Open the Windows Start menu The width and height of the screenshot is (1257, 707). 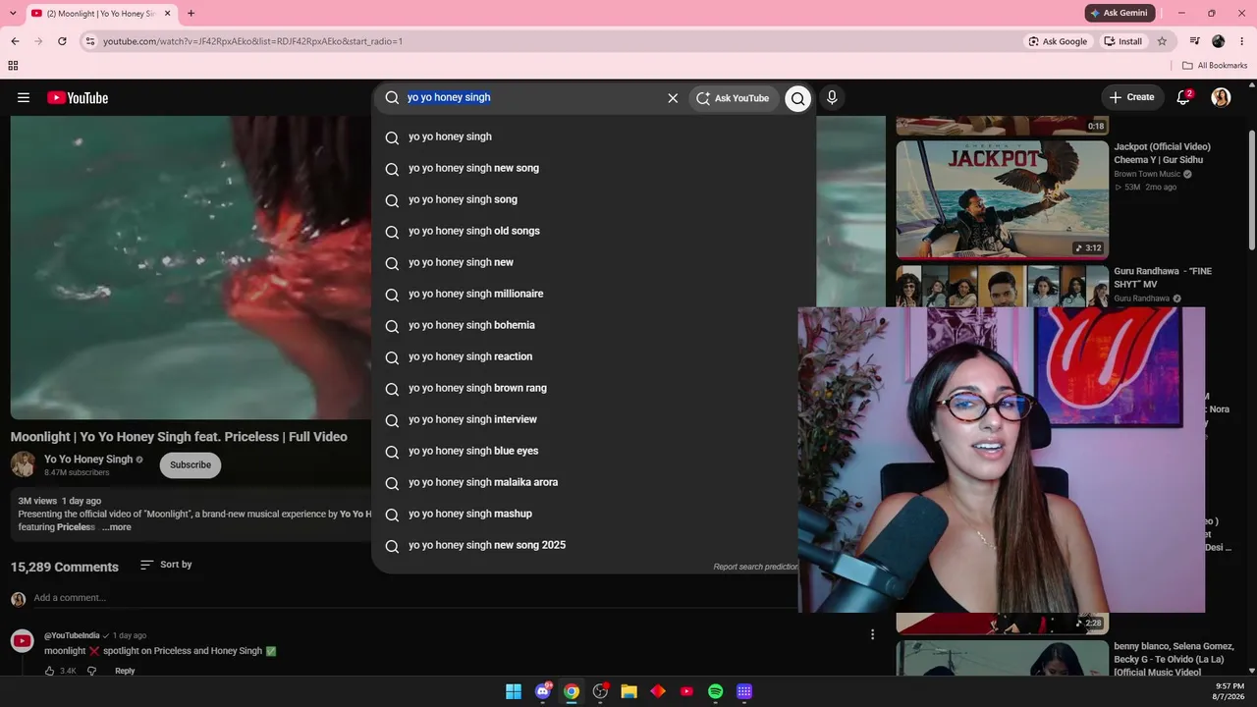pos(514,691)
